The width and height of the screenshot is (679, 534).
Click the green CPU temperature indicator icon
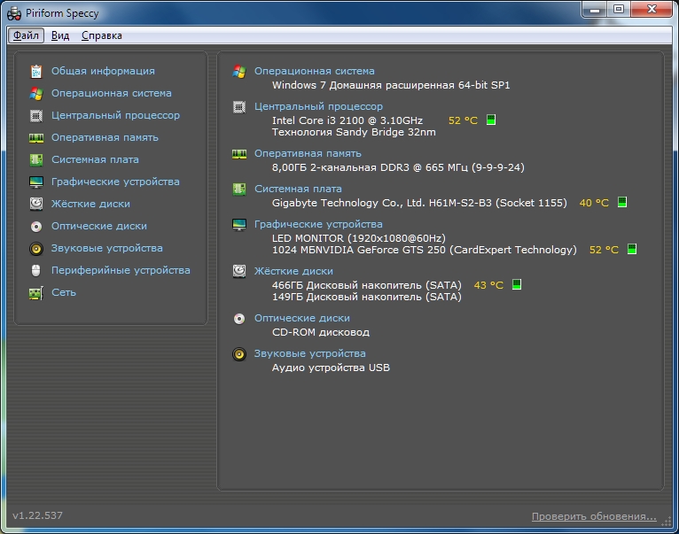tap(490, 120)
